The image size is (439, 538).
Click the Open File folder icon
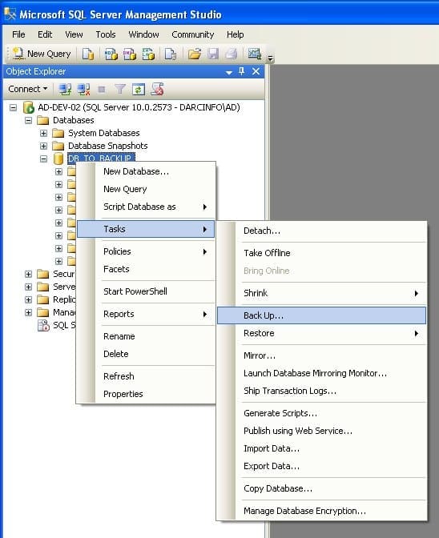pyautogui.click(x=195, y=54)
